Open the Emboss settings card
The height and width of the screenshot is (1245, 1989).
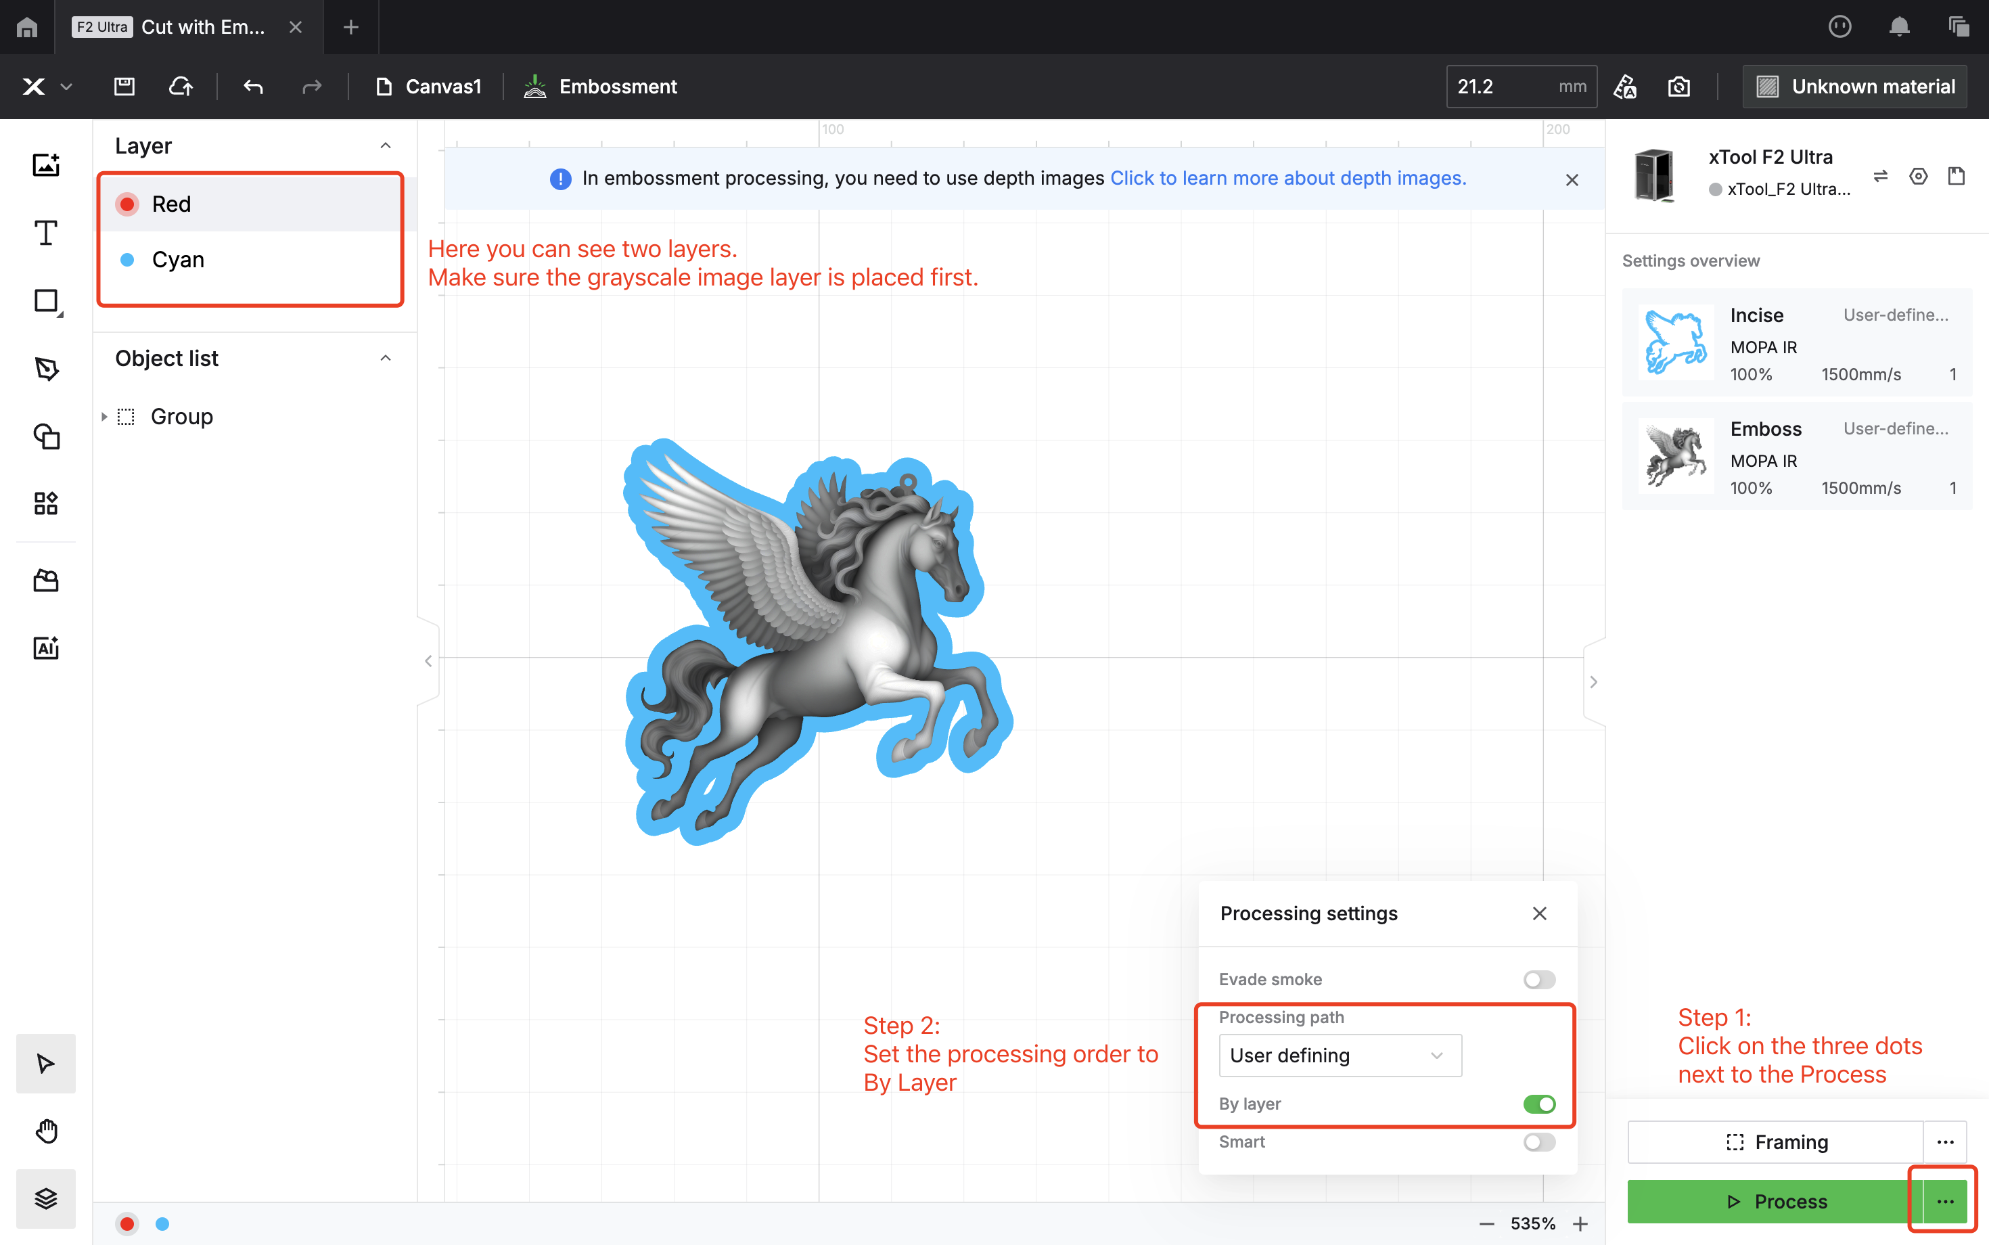[1796, 456]
